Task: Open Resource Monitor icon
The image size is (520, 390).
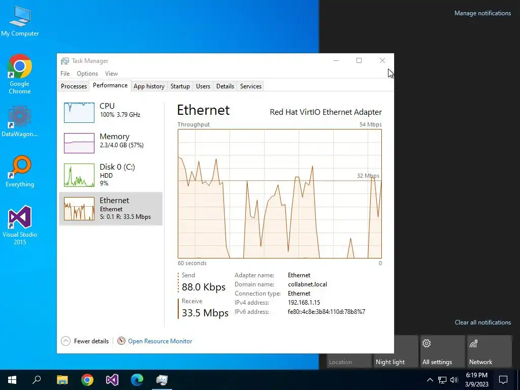Action: pyautogui.click(x=121, y=341)
